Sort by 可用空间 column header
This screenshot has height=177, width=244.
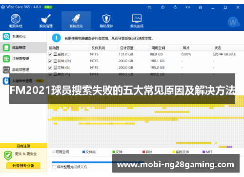coord(164,48)
